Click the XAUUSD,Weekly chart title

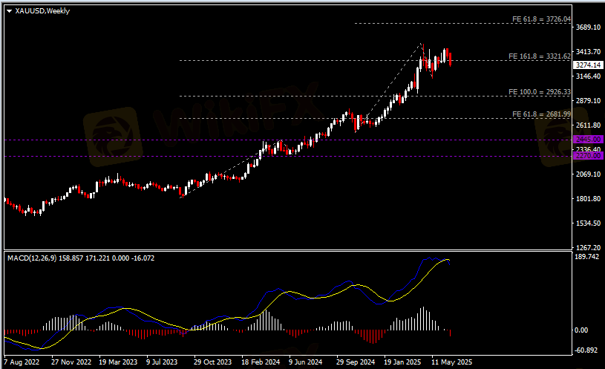tap(42, 11)
